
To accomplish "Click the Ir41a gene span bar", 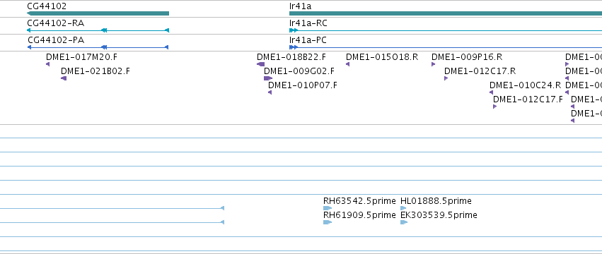I will (x=446, y=13).
